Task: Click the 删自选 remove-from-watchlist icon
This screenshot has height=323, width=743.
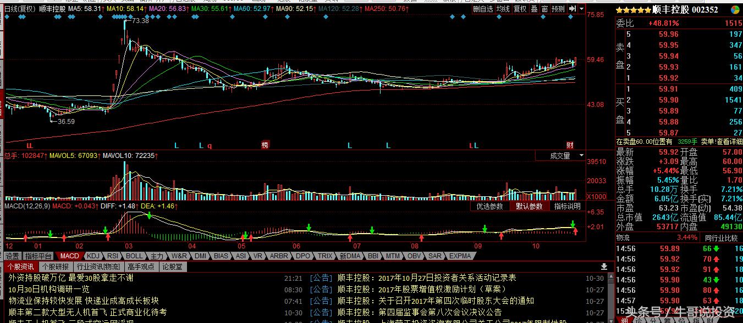Action: pos(483,9)
